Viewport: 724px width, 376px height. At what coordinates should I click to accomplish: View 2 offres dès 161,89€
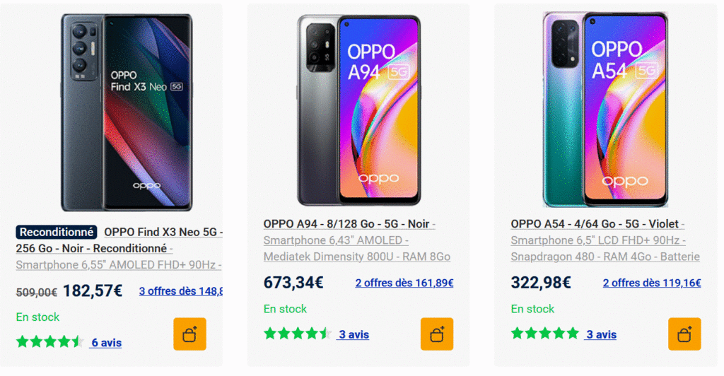(x=404, y=283)
